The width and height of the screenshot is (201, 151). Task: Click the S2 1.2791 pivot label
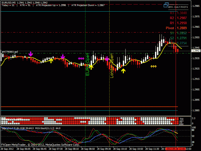pos(178,38)
